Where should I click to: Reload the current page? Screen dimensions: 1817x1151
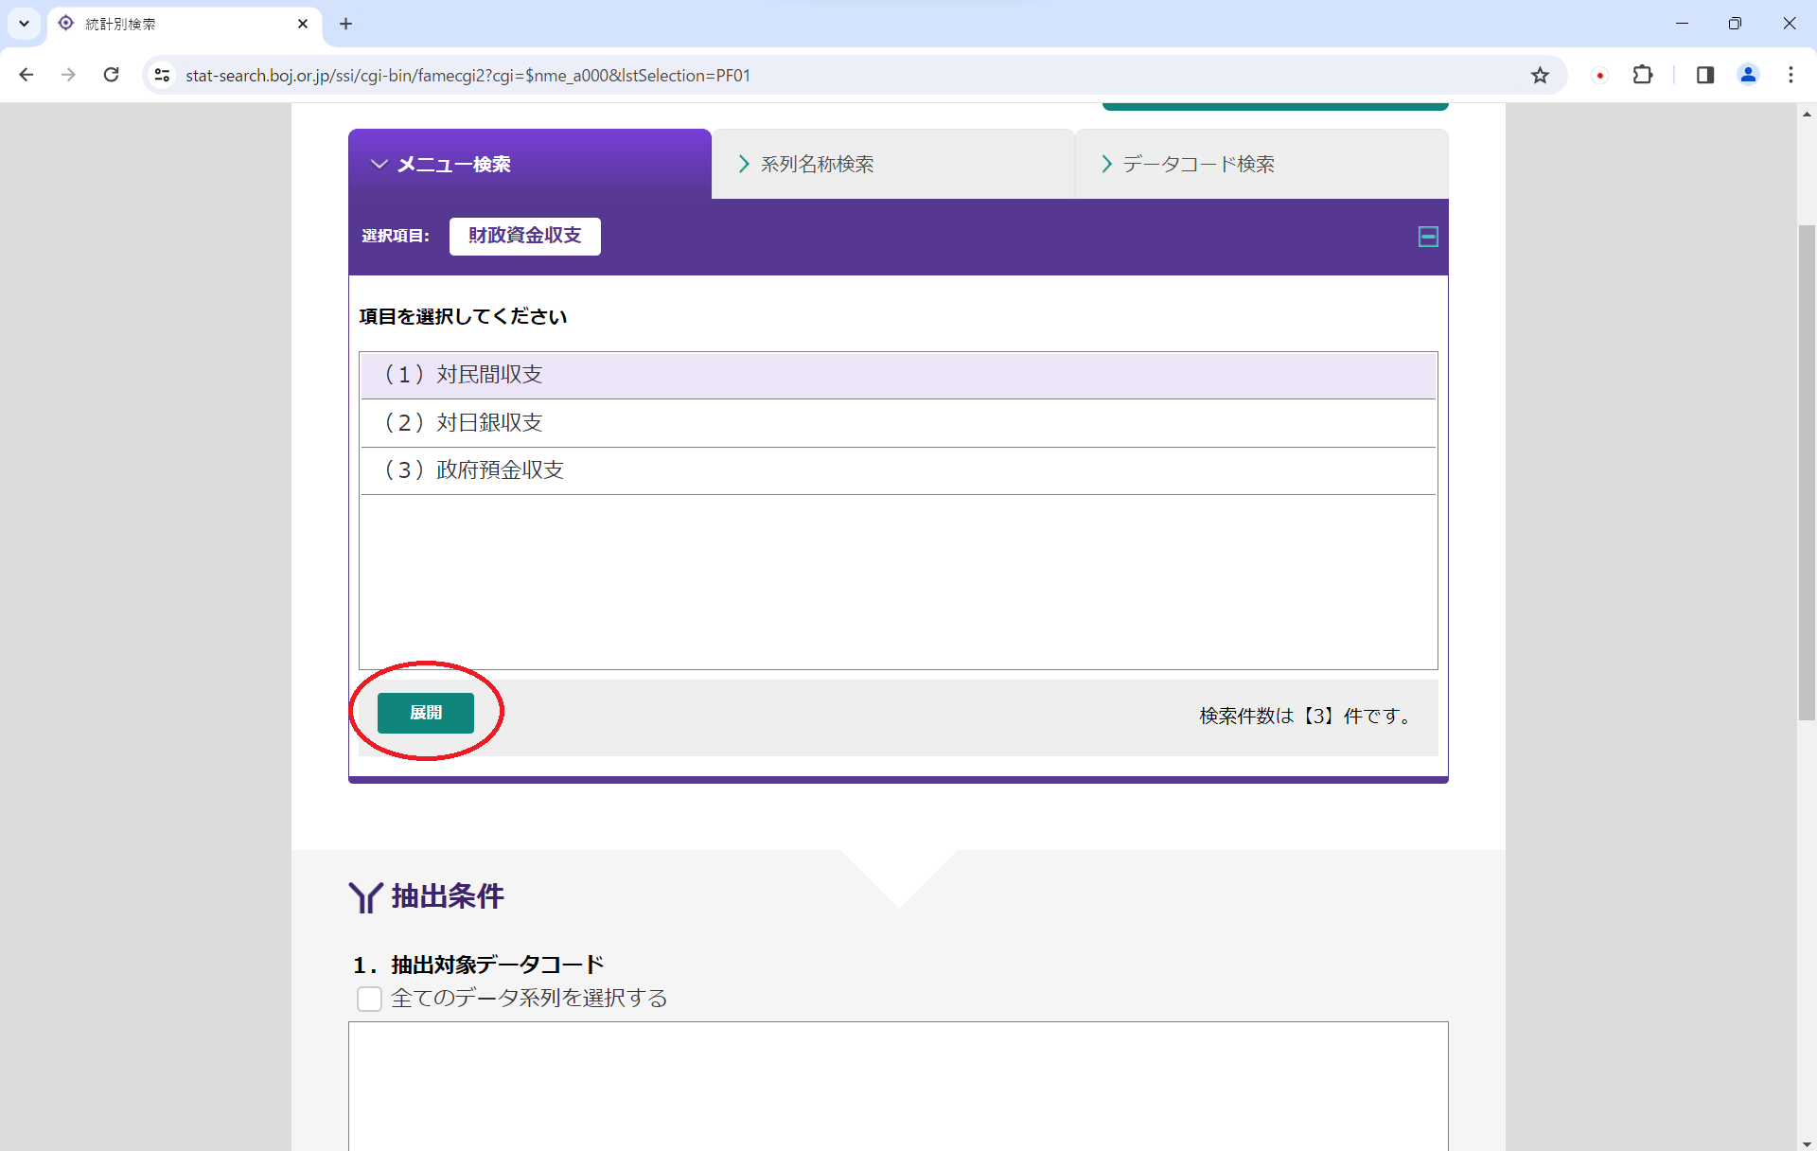coord(111,75)
